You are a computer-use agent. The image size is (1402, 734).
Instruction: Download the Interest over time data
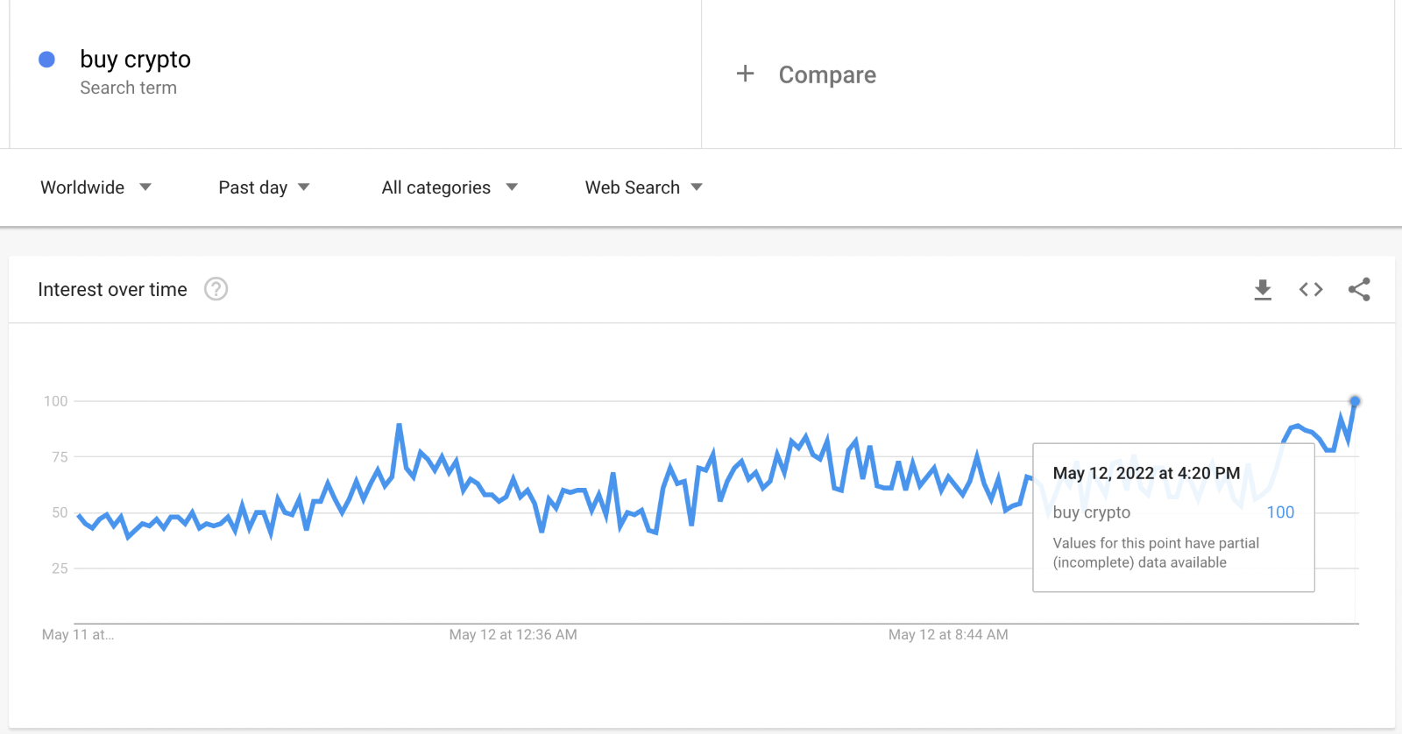pos(1263,290)
